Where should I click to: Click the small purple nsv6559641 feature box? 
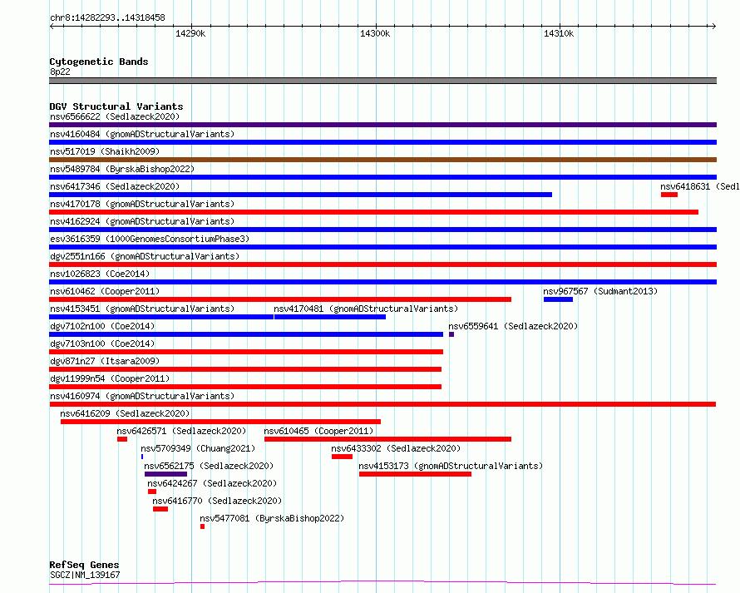coord(451,334)
